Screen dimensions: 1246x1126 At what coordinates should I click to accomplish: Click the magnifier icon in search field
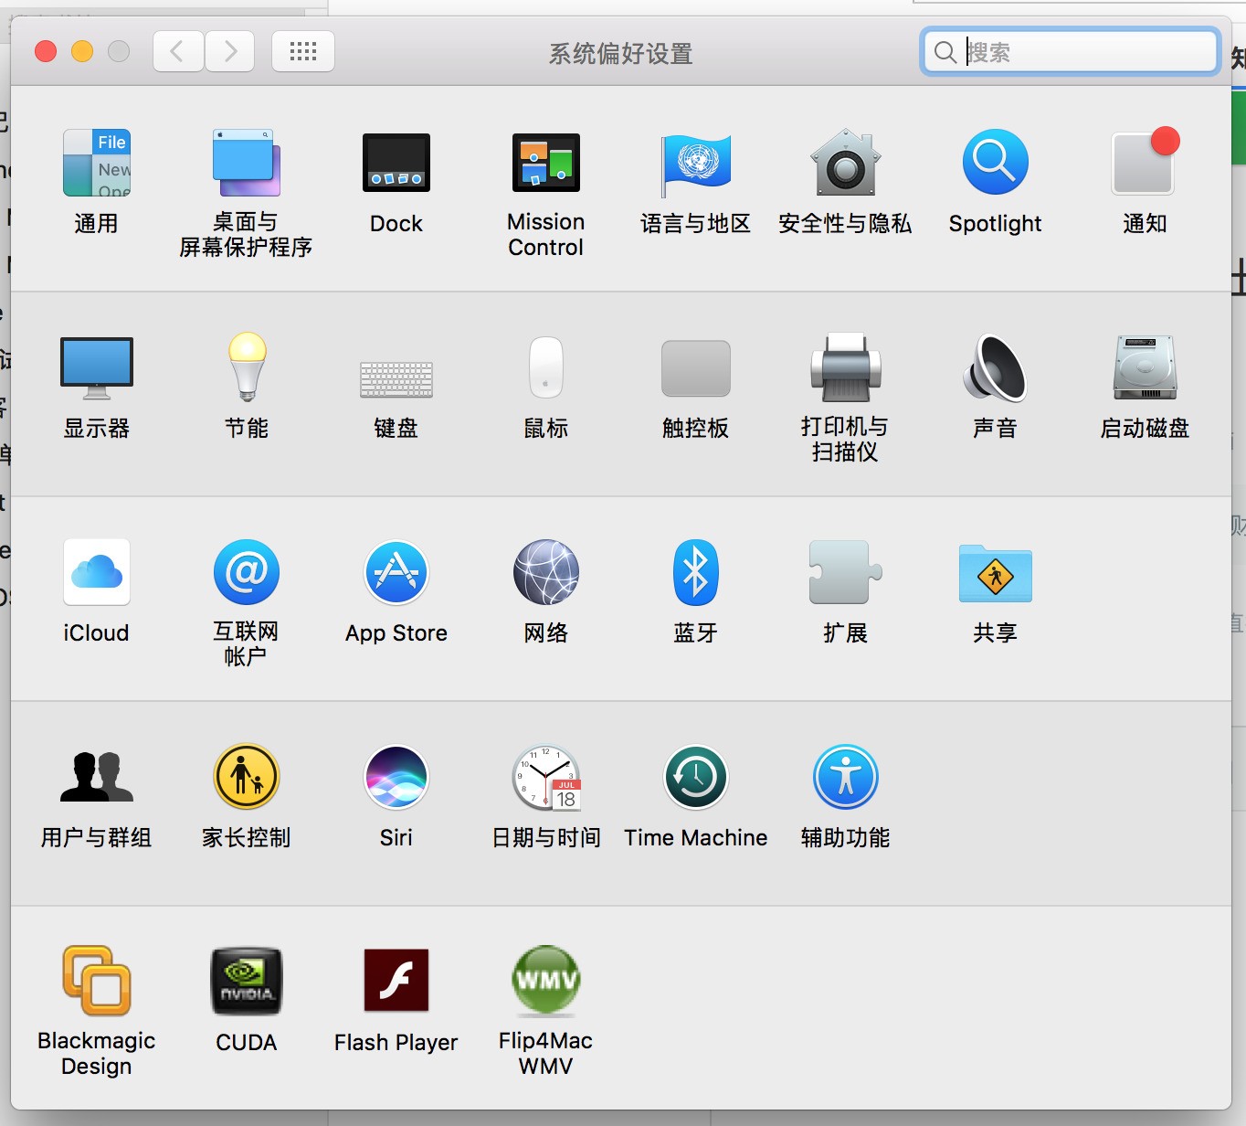click(945, 52)
